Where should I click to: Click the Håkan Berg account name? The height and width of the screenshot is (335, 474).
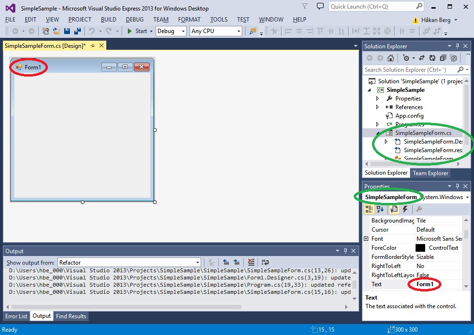[436, 20]
